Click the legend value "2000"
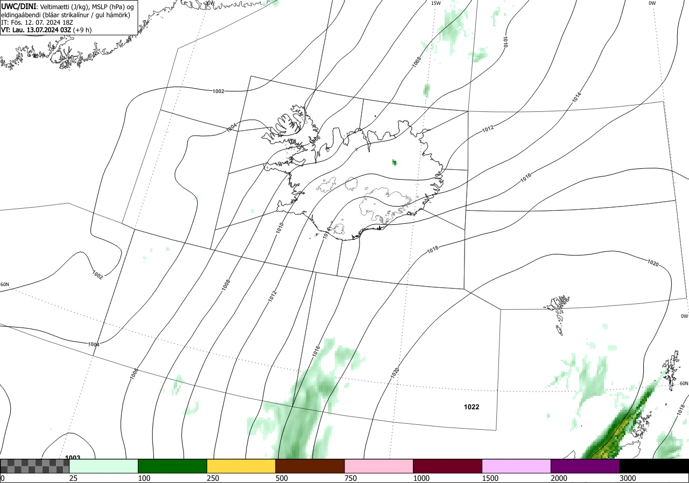This screenshot has height=483, width=689. (559, 478)
